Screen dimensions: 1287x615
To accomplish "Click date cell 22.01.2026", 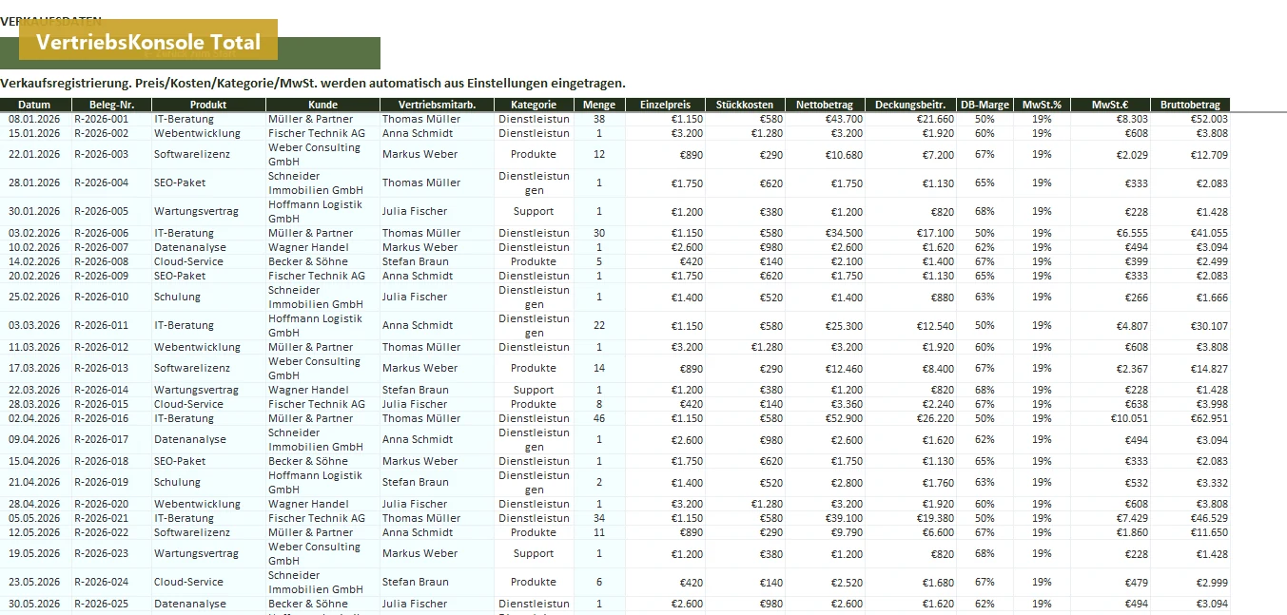I will click(x=35, y=154).
